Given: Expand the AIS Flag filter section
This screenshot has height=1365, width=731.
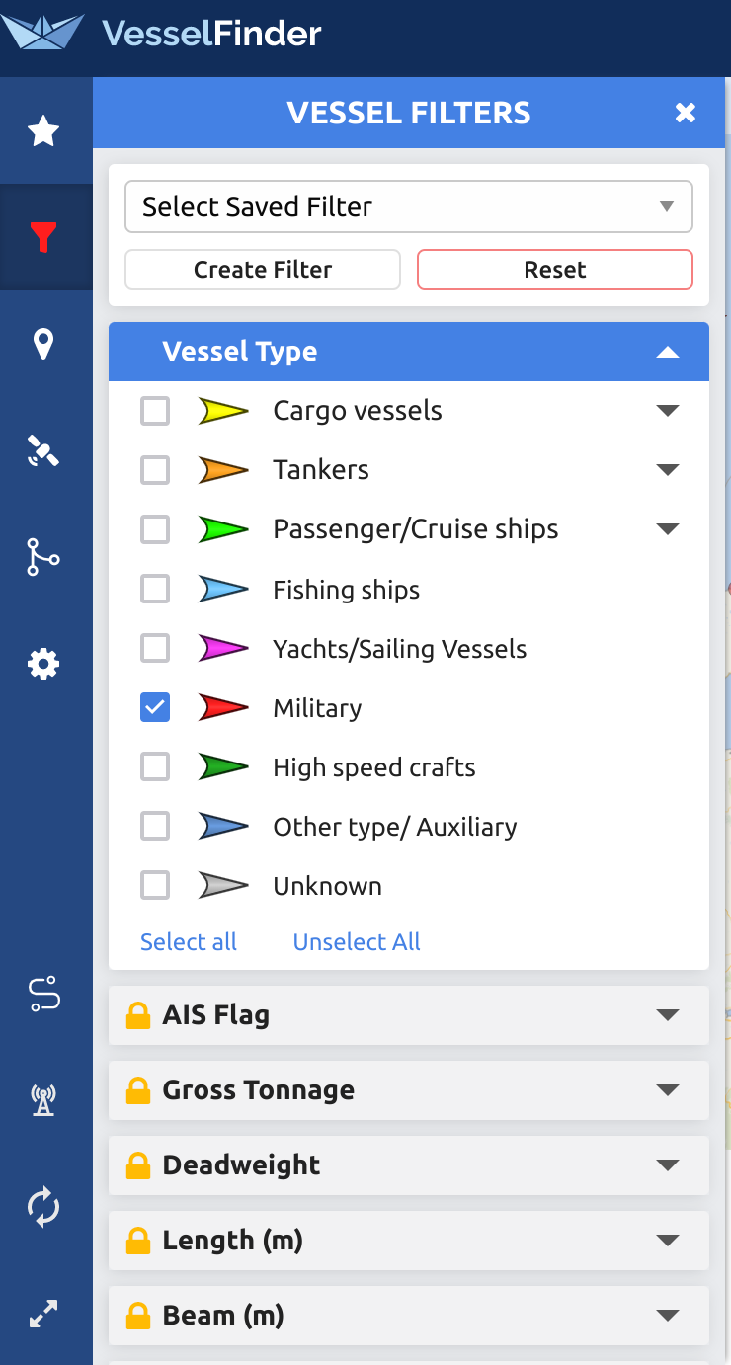Looking at the screenshot, I should (409, 1014).
